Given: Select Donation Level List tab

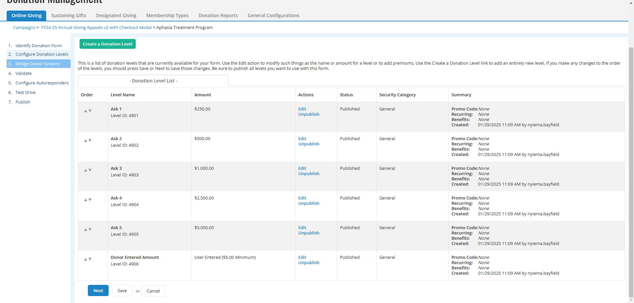Looking at the screenshot, I should [x=153, y=81].
